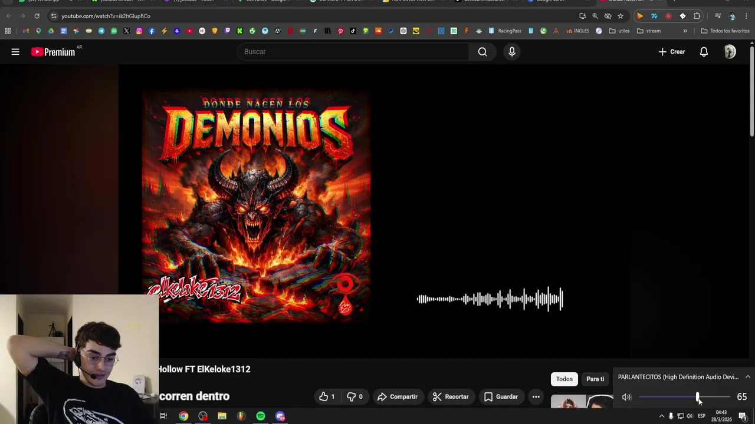Adjust the system volume slider
This screenshot has height=424, width=755.
pyautogui.click(x=684, y=397)
